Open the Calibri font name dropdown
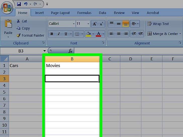The height and width of the screenshot is (137, 183). [74, 24]
